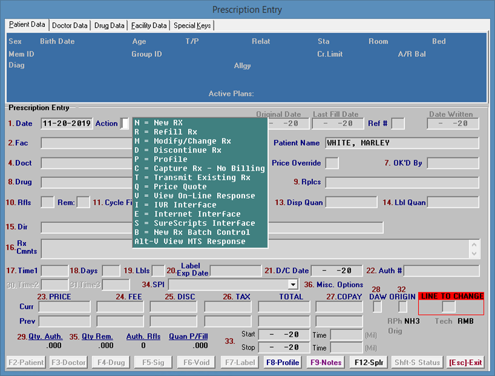This screenshot has width=495, height=376.
Task: Select 'R = Refill Rx' from action list
Action: point(166,132)
